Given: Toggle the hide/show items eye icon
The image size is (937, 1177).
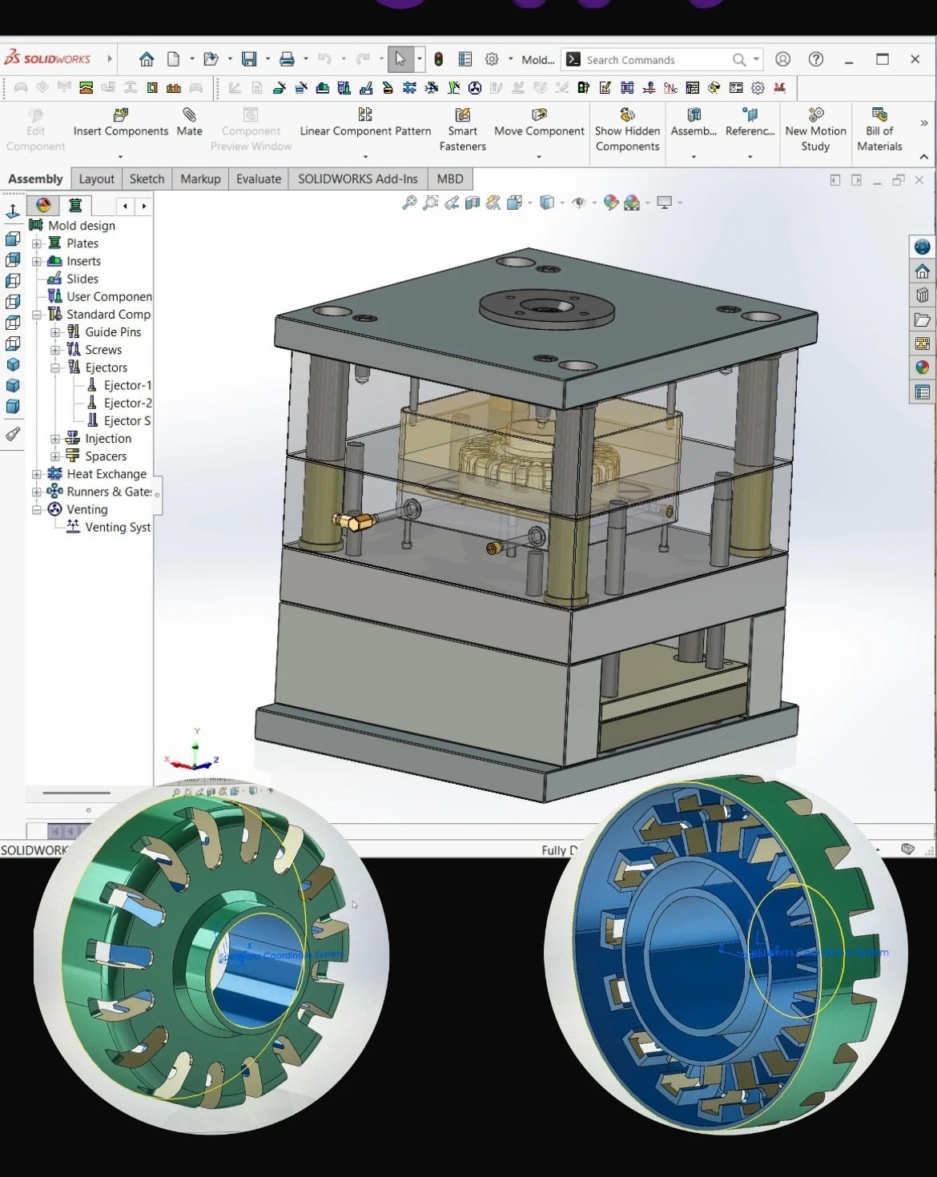Looking at the screenshot, I should [x=579, y=203].
